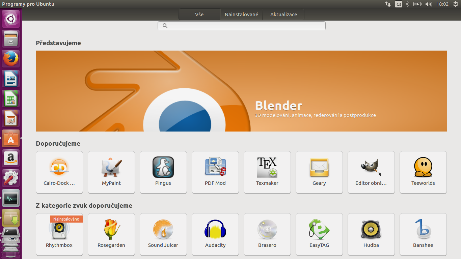Open the featured Blender banner
Image resolution: width=461 pixels, height=259 pixels.
(241, 91)
